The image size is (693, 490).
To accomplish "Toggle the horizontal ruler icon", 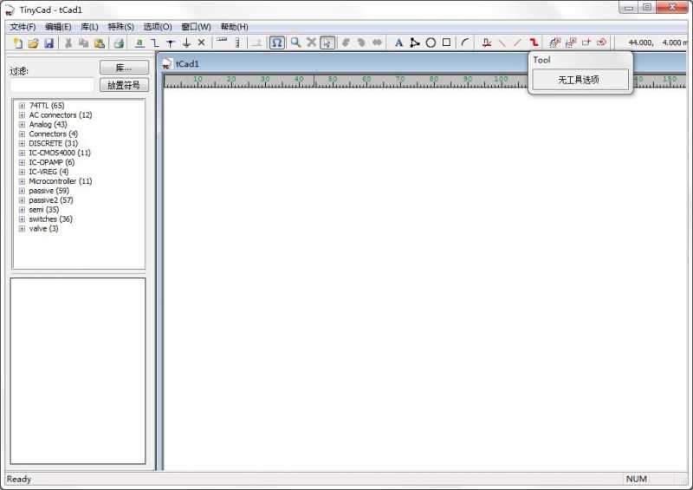I will click(x=222, y=41).
